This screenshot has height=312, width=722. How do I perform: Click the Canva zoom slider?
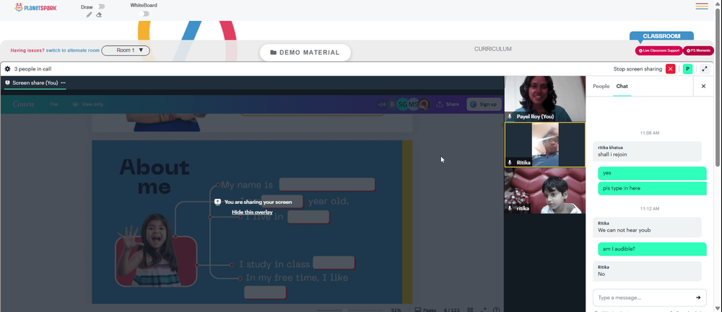pos(349,310)
